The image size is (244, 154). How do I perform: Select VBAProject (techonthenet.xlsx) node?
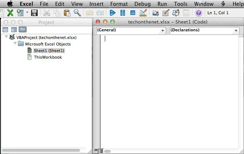tap(46, 37)
